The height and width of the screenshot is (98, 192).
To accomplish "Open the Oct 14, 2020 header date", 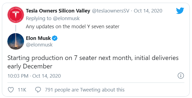I will point(148,11).
